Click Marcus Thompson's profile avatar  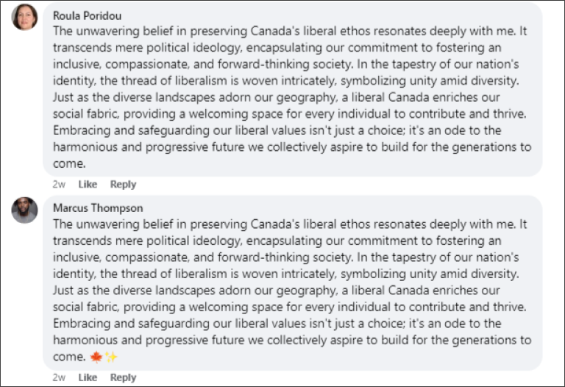tap(25, 211)
